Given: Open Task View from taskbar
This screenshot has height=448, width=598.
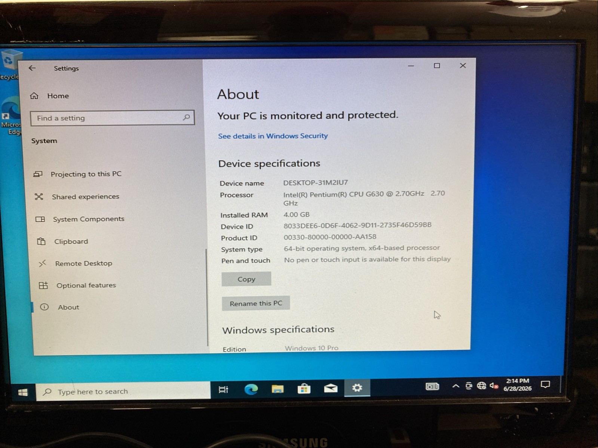Looking at the screenshot, I should pyautogui.click(x=223, y=390).
